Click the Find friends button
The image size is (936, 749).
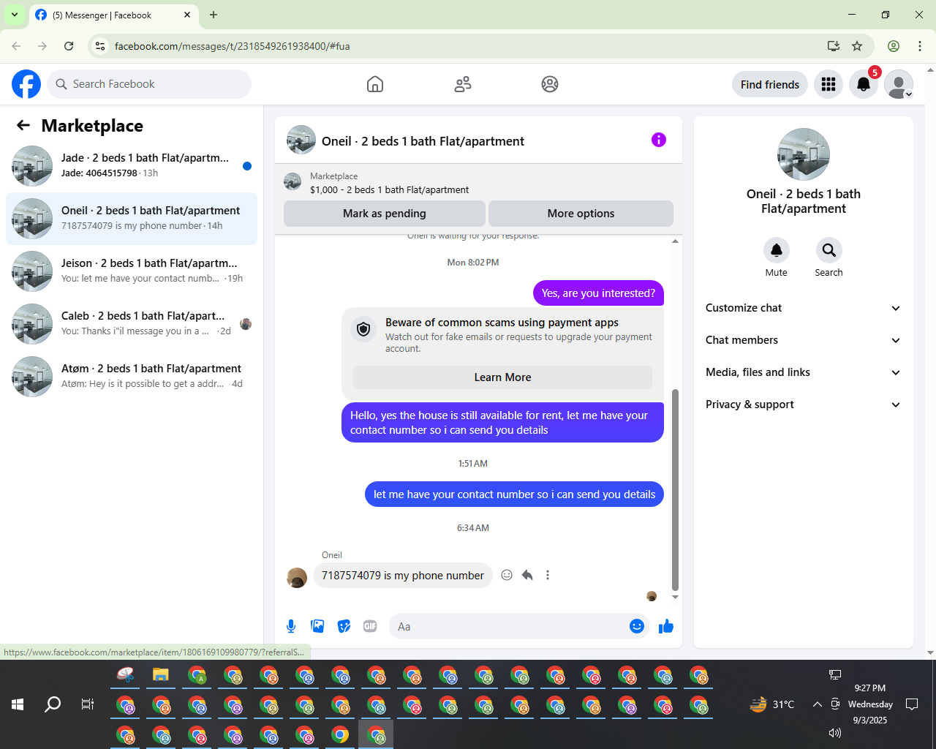tap(770, 84)
